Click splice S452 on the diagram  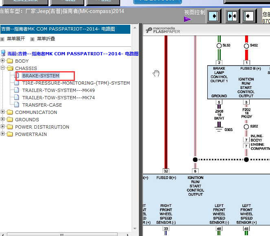[246, 46]
